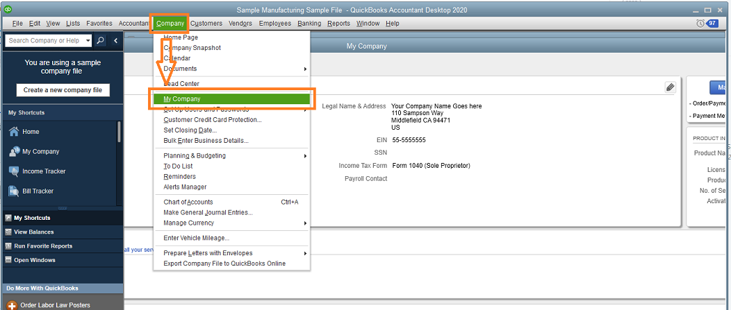Open the File menu
Viewport: 731px width, 310px height.
pyautogui.click(x=17, y=24)
